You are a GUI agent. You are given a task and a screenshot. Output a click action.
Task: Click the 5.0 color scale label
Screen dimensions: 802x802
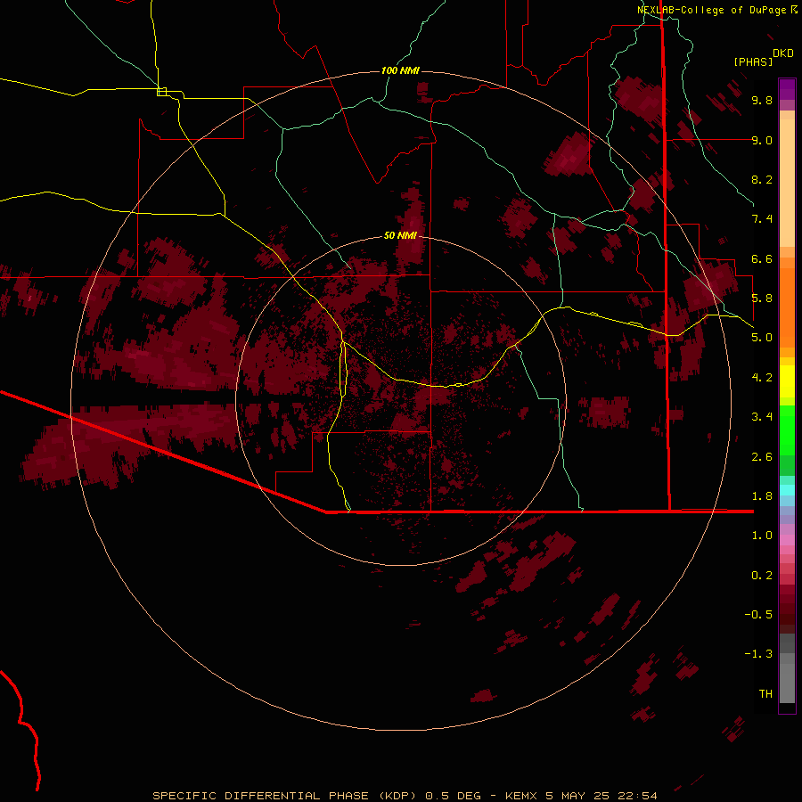click(762, 338)
